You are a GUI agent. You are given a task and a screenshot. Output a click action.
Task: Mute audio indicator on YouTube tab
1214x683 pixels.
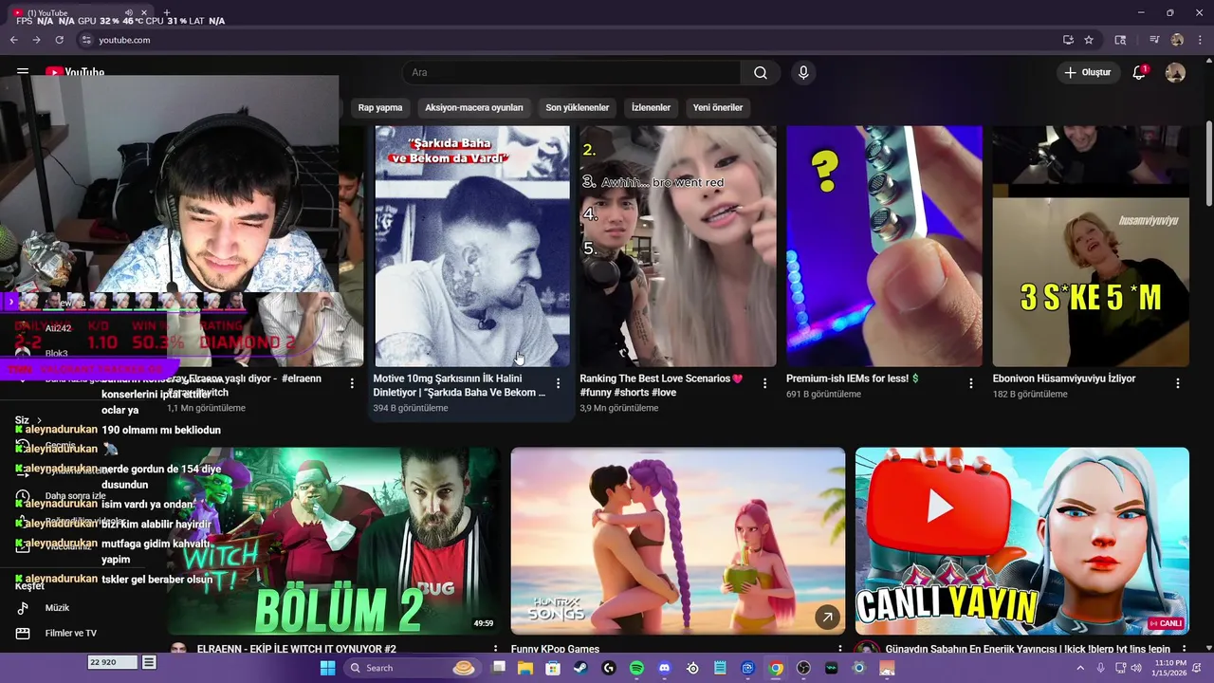(128, 13)
